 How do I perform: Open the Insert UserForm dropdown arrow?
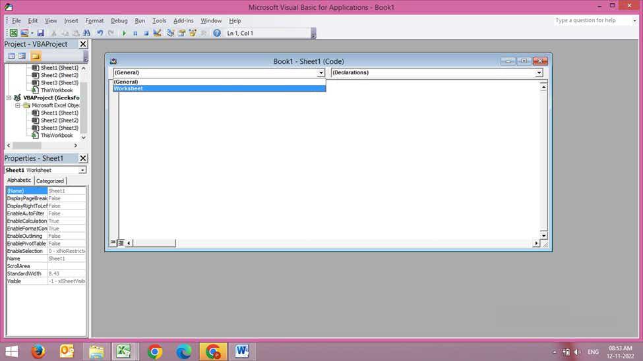(32, 33)
